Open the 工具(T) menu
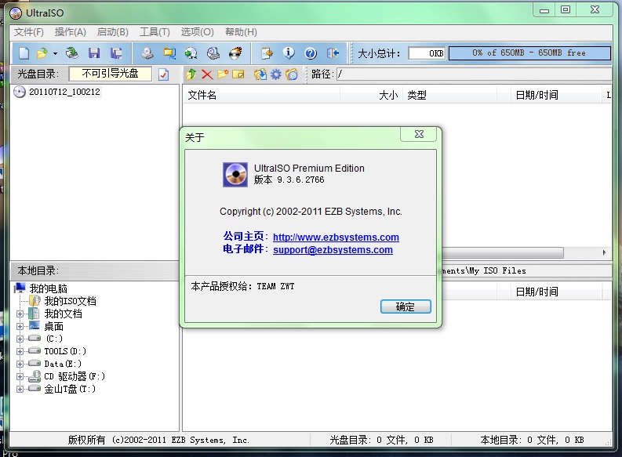This screenshot has width=622, height=457. [x=155, y=32]
